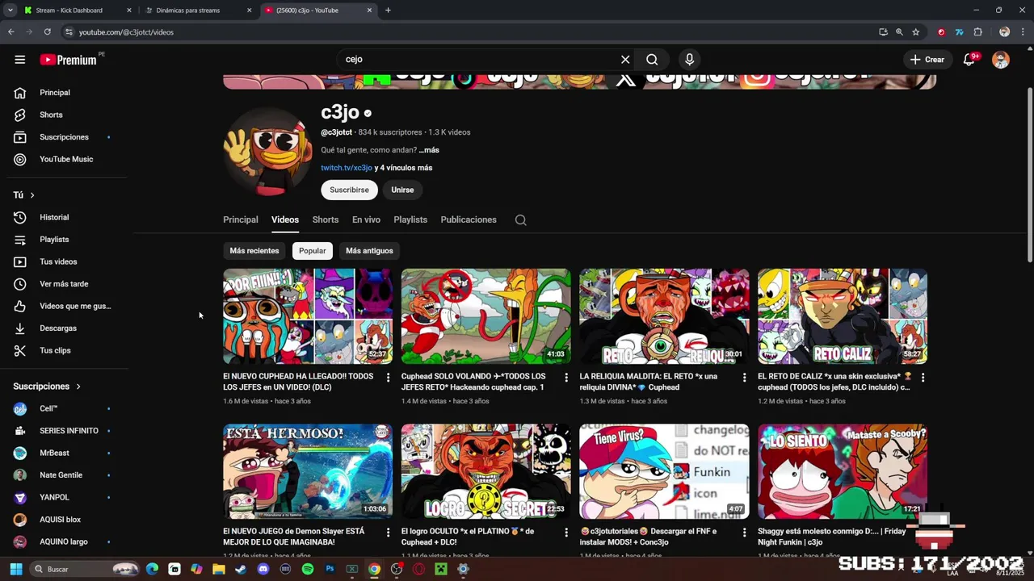Image resolution: width=1034 pixels, height=581 pixels.
Task: Click the channel search magnifier icon
Action: [521, 219]
